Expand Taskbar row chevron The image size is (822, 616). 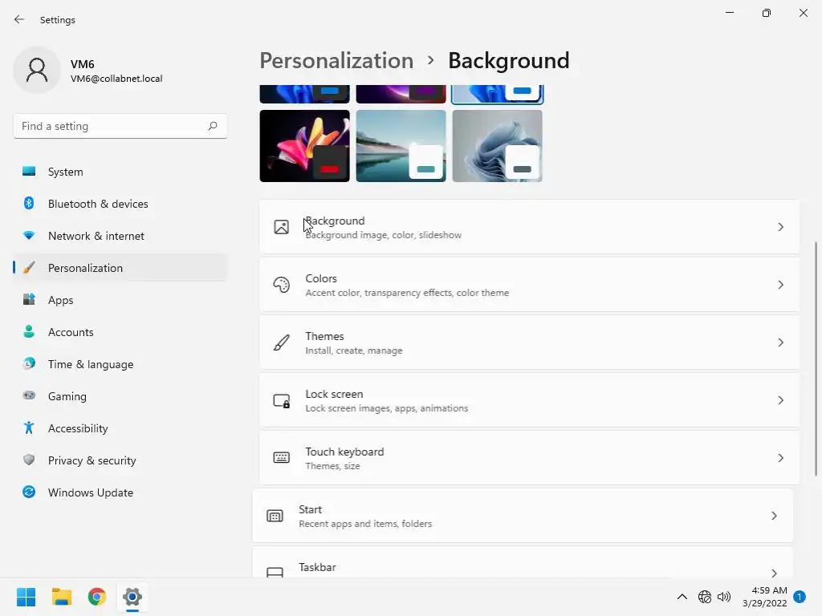pos(774,573)
